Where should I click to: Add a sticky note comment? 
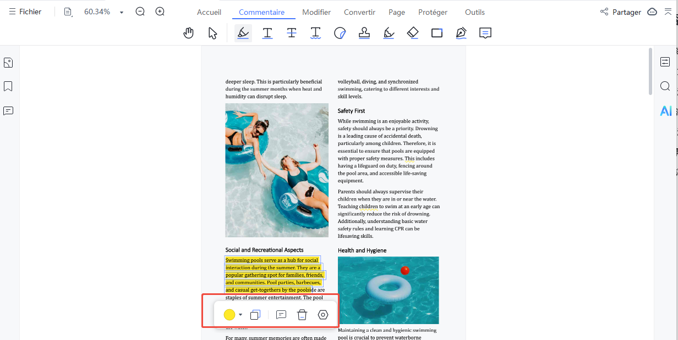(485, 33)
